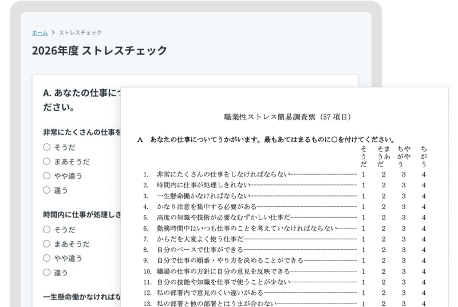This screenshot has width=458, height=307.
Task: Click score 1 in survey row 1
Action: (x=364, y=175)
